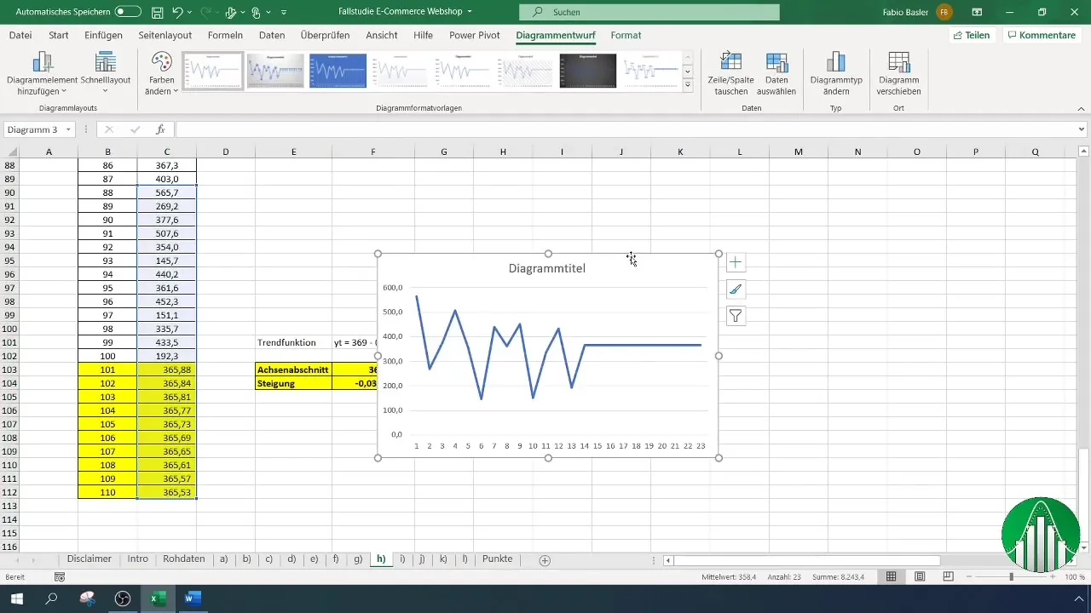The height and width of the screenshot is (613, 1091).
Task: Open the Seitenlayout ribbon tab
Action: pyautogui.click(x=166, y=36)
